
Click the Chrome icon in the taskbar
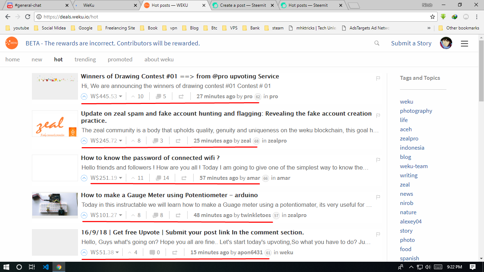pyautogui.click(x=59, y=267)
